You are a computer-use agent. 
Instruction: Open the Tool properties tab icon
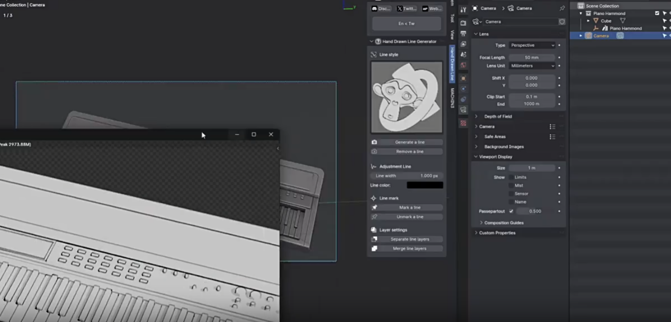[463, 9]
